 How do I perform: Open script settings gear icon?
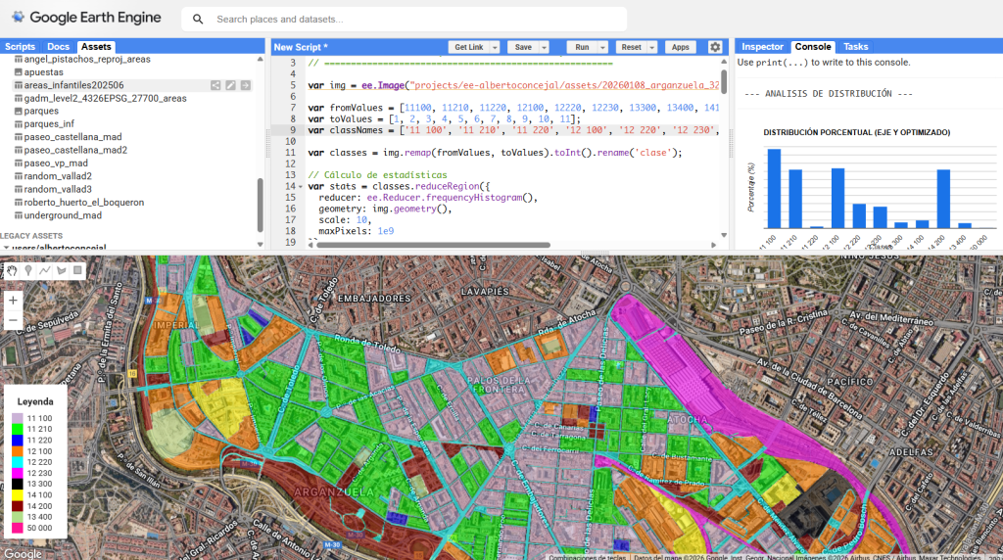click(715, 47)
